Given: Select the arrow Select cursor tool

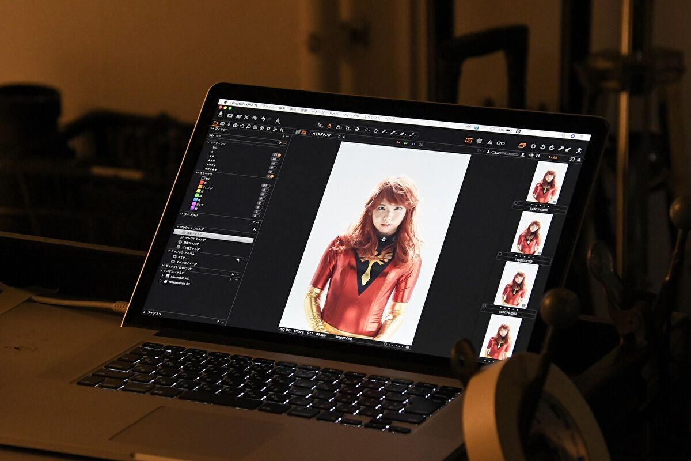Looking at the screenshot, I should click(x=320, y=125).
